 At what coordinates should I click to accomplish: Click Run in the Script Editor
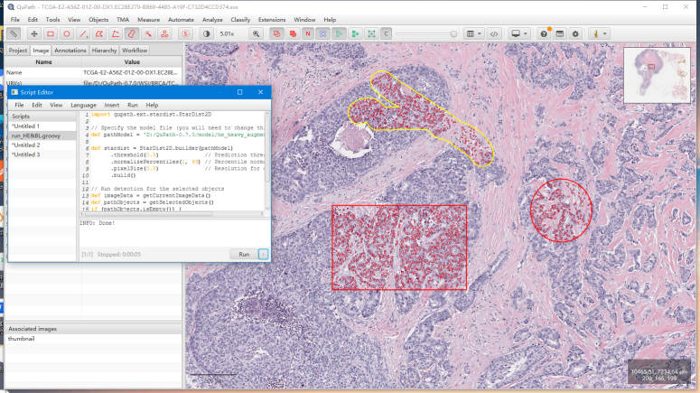tap(243, 255)
